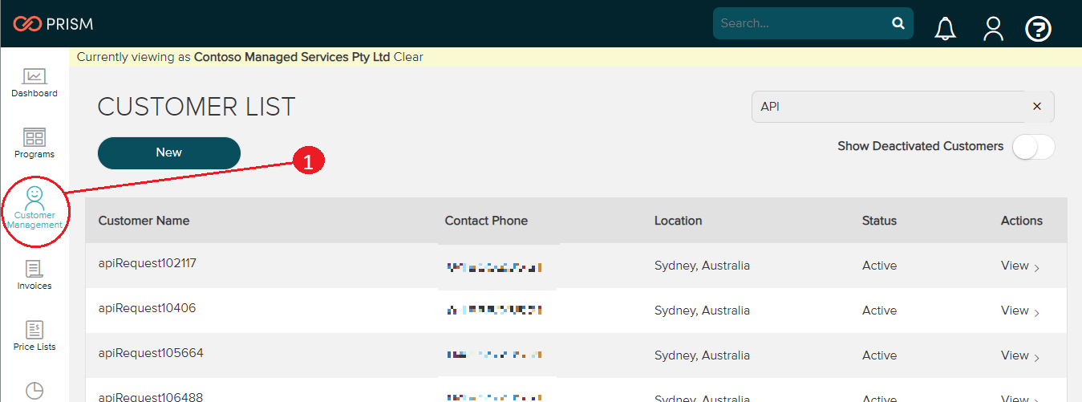This screenshot has width=1082, height=402.
Task: Clear the API filter with the X
Action: (x=1037, y=106)
